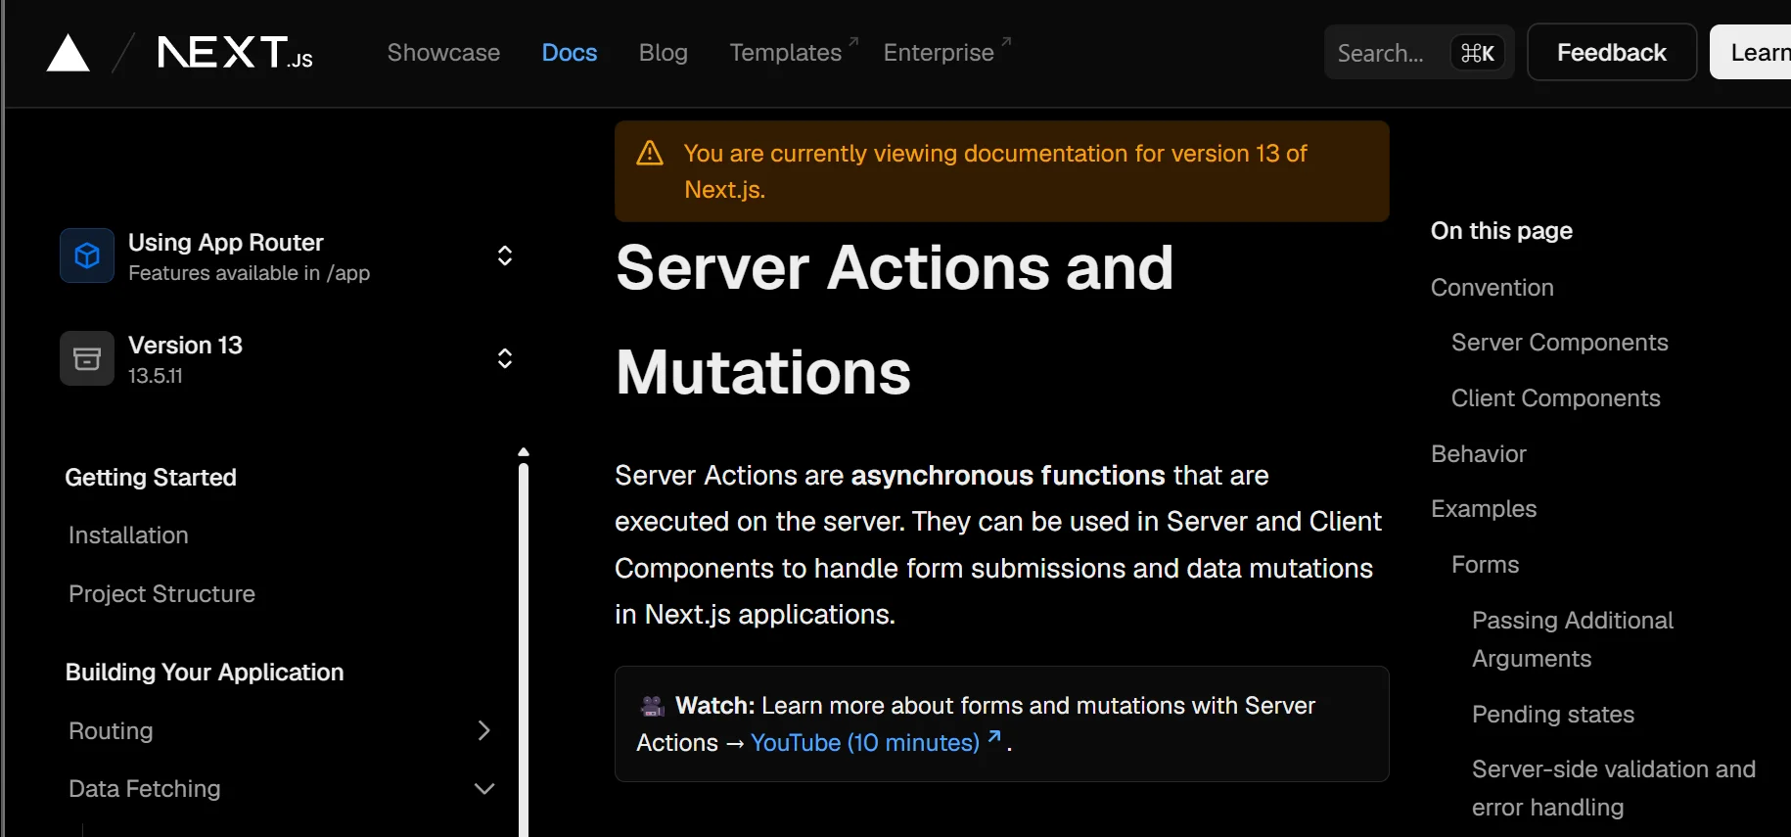Jump to the Forms section

point(1485,565)
